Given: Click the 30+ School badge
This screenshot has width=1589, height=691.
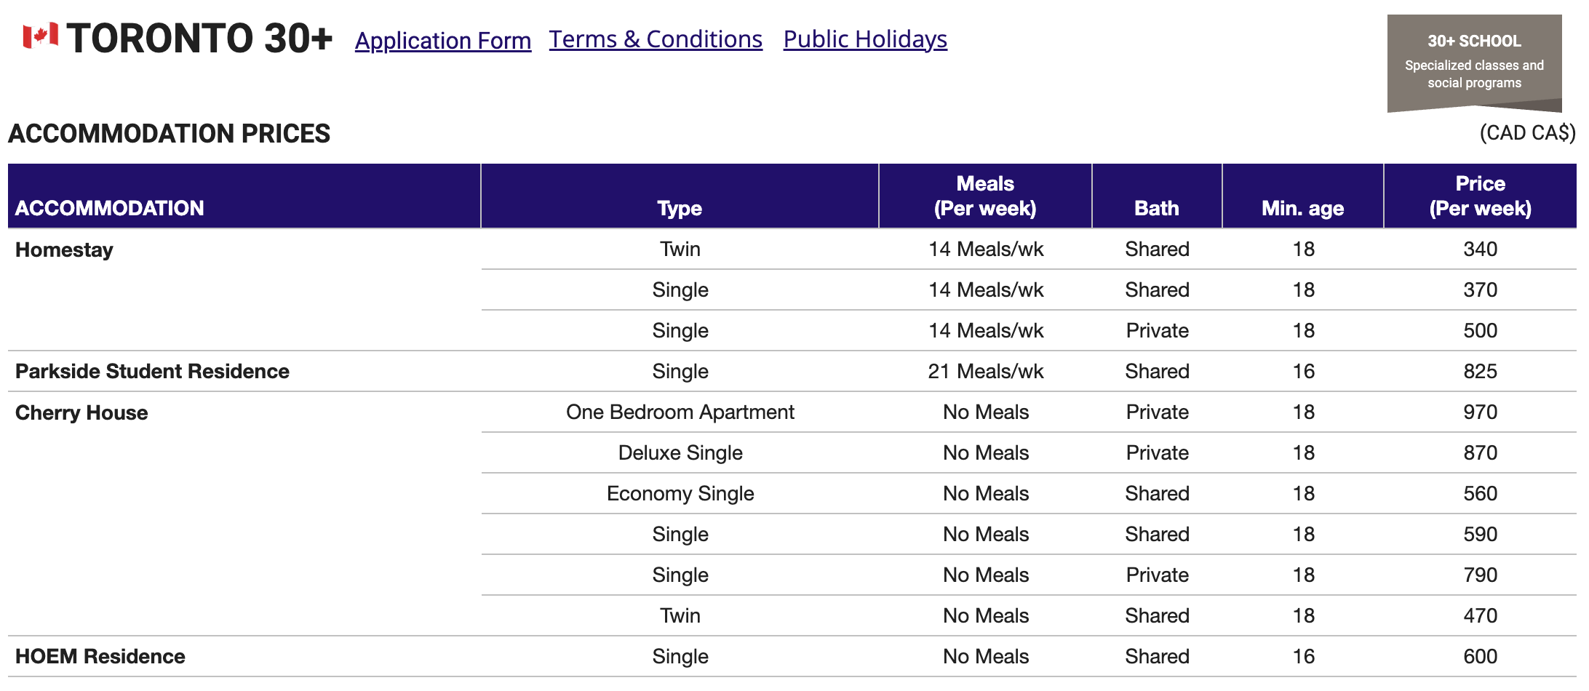Looking at the screenshot, I should pyautogui.click(x=1473, y=63).
